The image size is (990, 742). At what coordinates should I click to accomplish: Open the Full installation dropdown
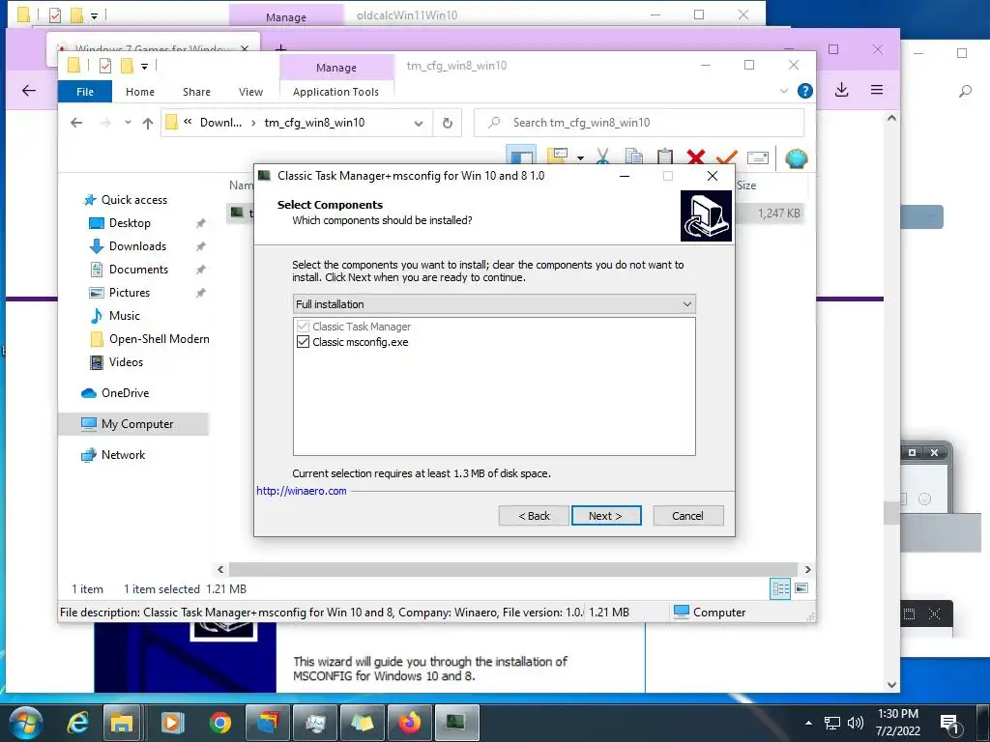(x=494, y=304)
